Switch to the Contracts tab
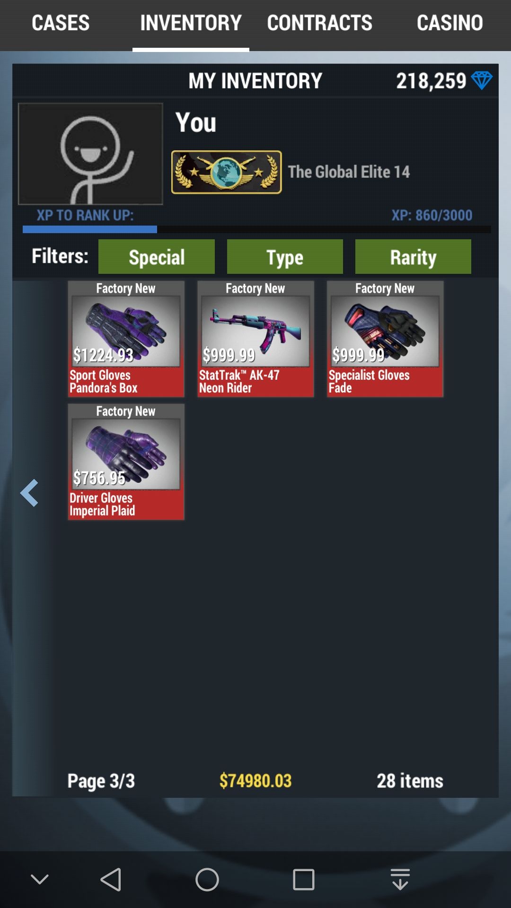The width and height of the screenshot is (511, 908). 320,23
